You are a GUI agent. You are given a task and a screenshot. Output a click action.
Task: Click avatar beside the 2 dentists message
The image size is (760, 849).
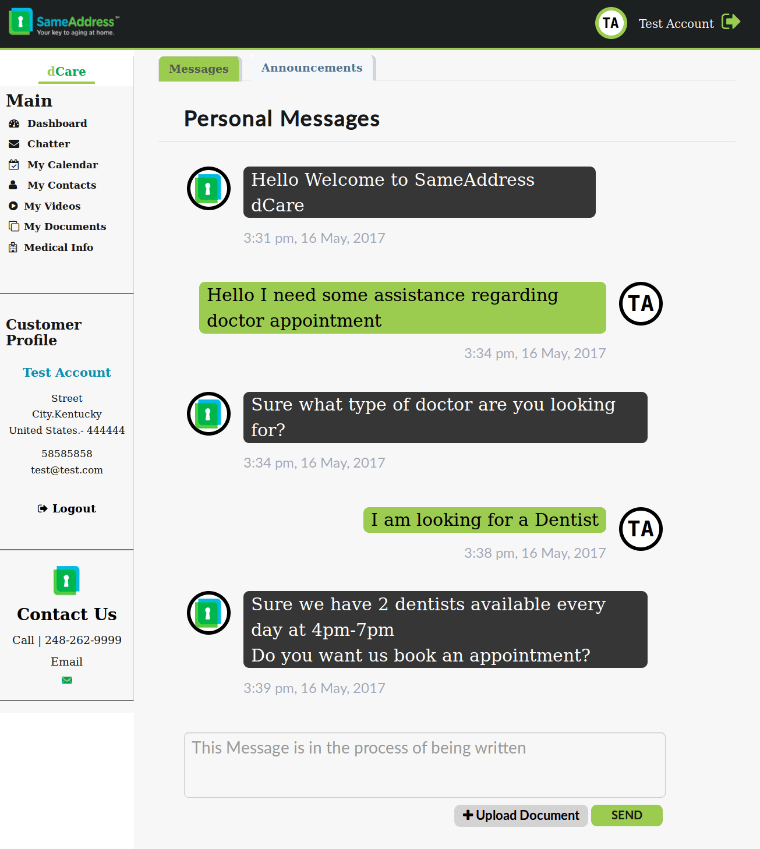pyautogui.click(x=208, y=613)
